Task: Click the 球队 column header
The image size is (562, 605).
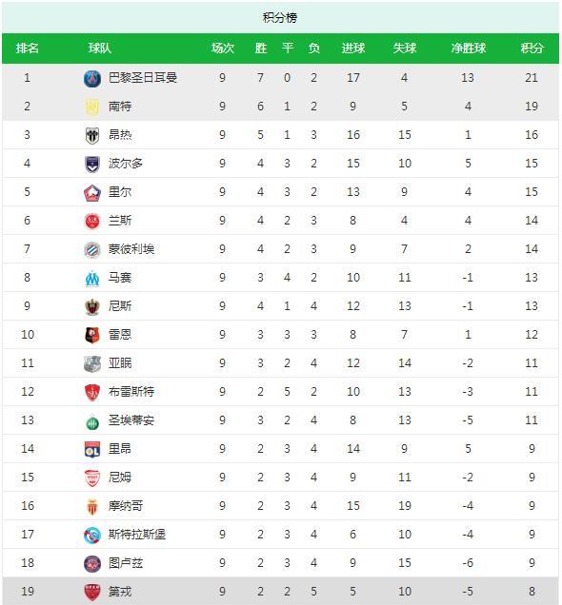Action: [x=100, y=49]
